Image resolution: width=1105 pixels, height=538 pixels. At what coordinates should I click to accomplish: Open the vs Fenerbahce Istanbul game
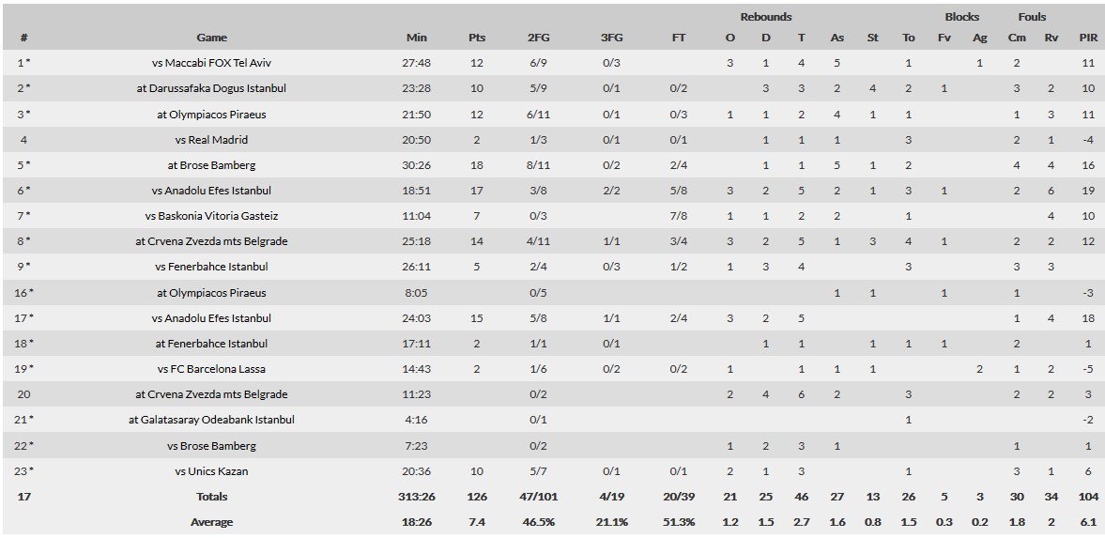pyautogui.click(x=211, y=267)
